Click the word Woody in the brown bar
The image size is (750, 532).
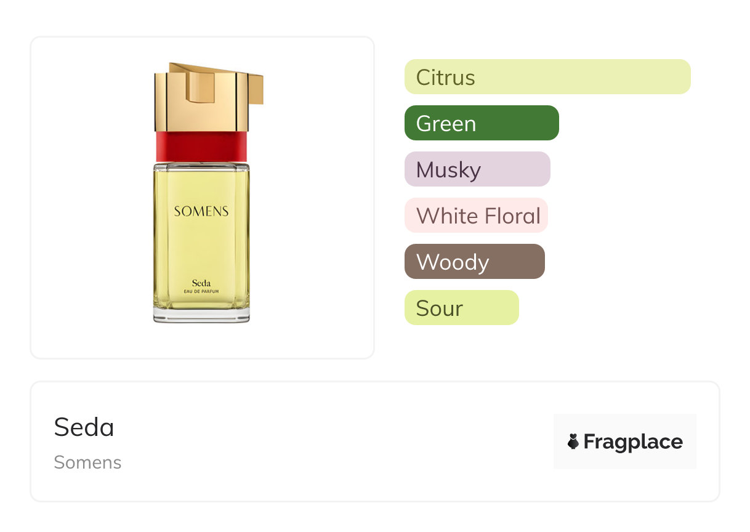tap(453, 262)
